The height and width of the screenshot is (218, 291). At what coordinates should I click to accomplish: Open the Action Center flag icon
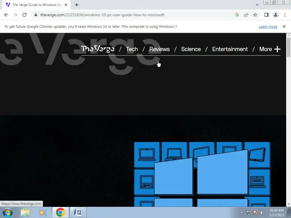(x=255, y=213)
